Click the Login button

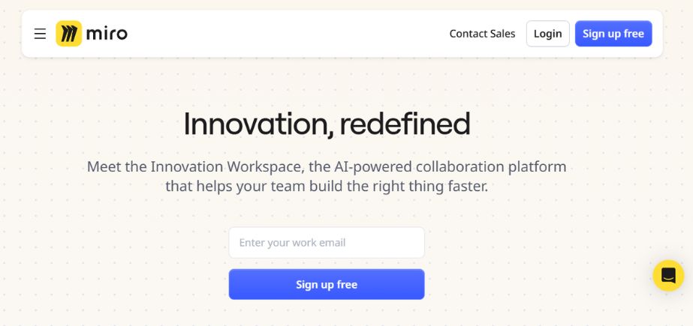(x=547, y=34)
